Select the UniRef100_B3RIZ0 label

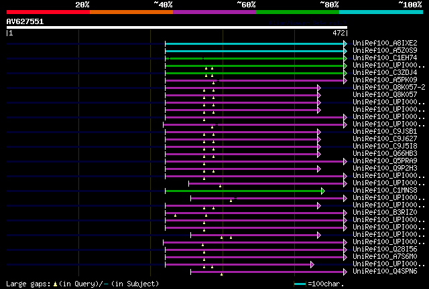click(385, 213)
